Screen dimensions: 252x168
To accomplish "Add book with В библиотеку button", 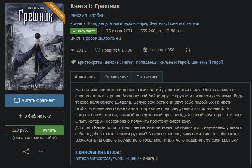I will (x=35, y=116).
